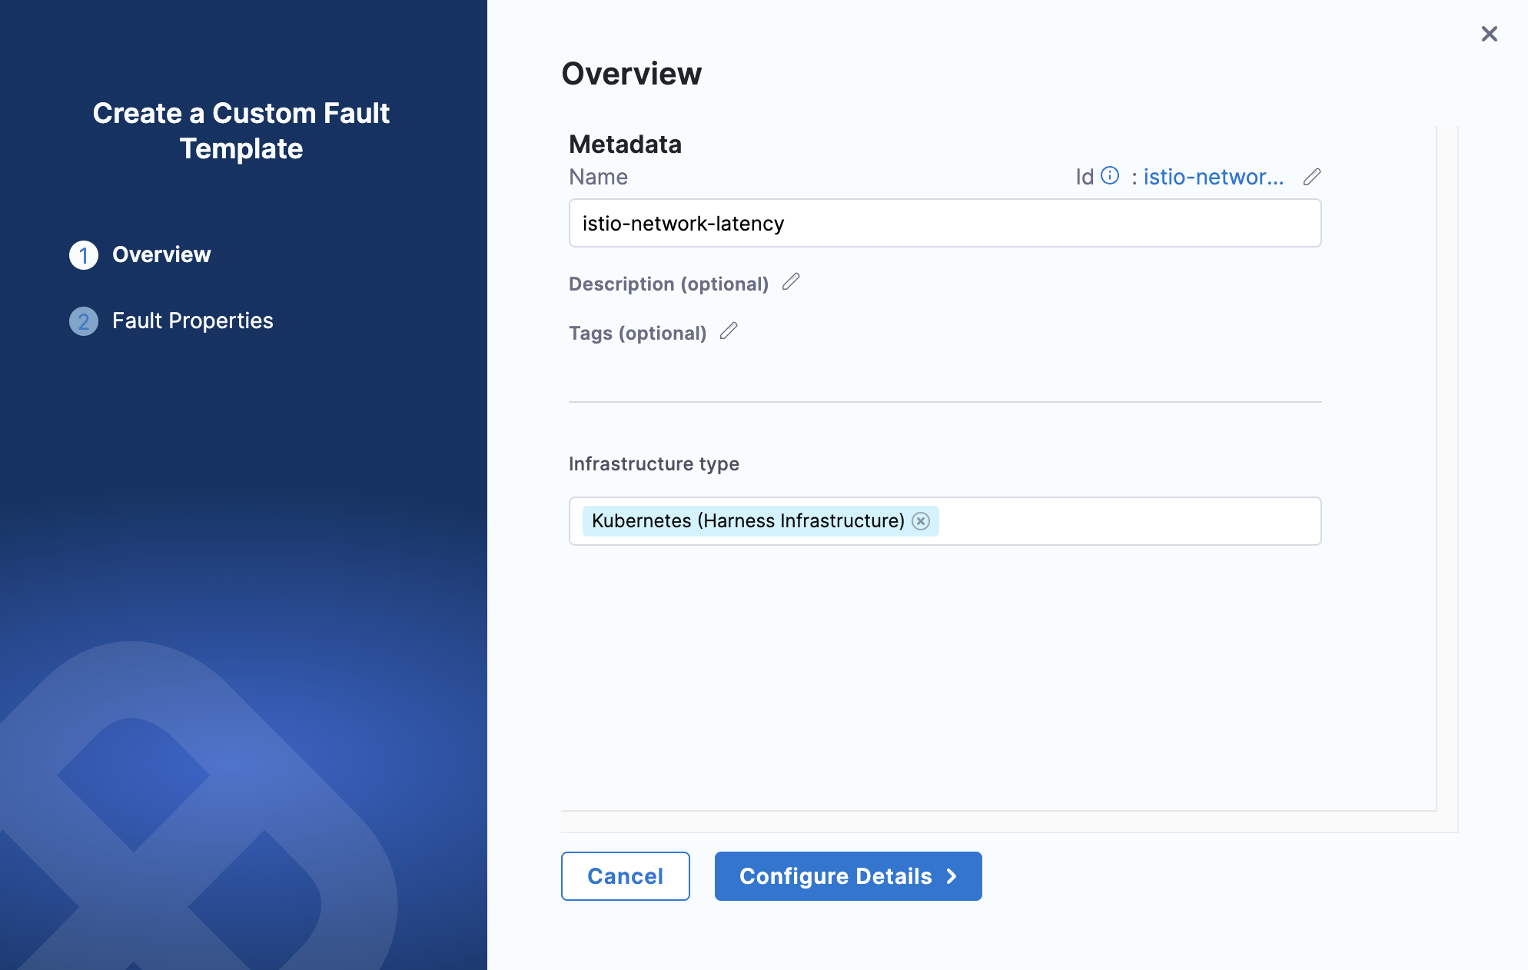Click the istio-networ... Id link
Screen dimensions: 1528x970
(x=1213, y=177)
